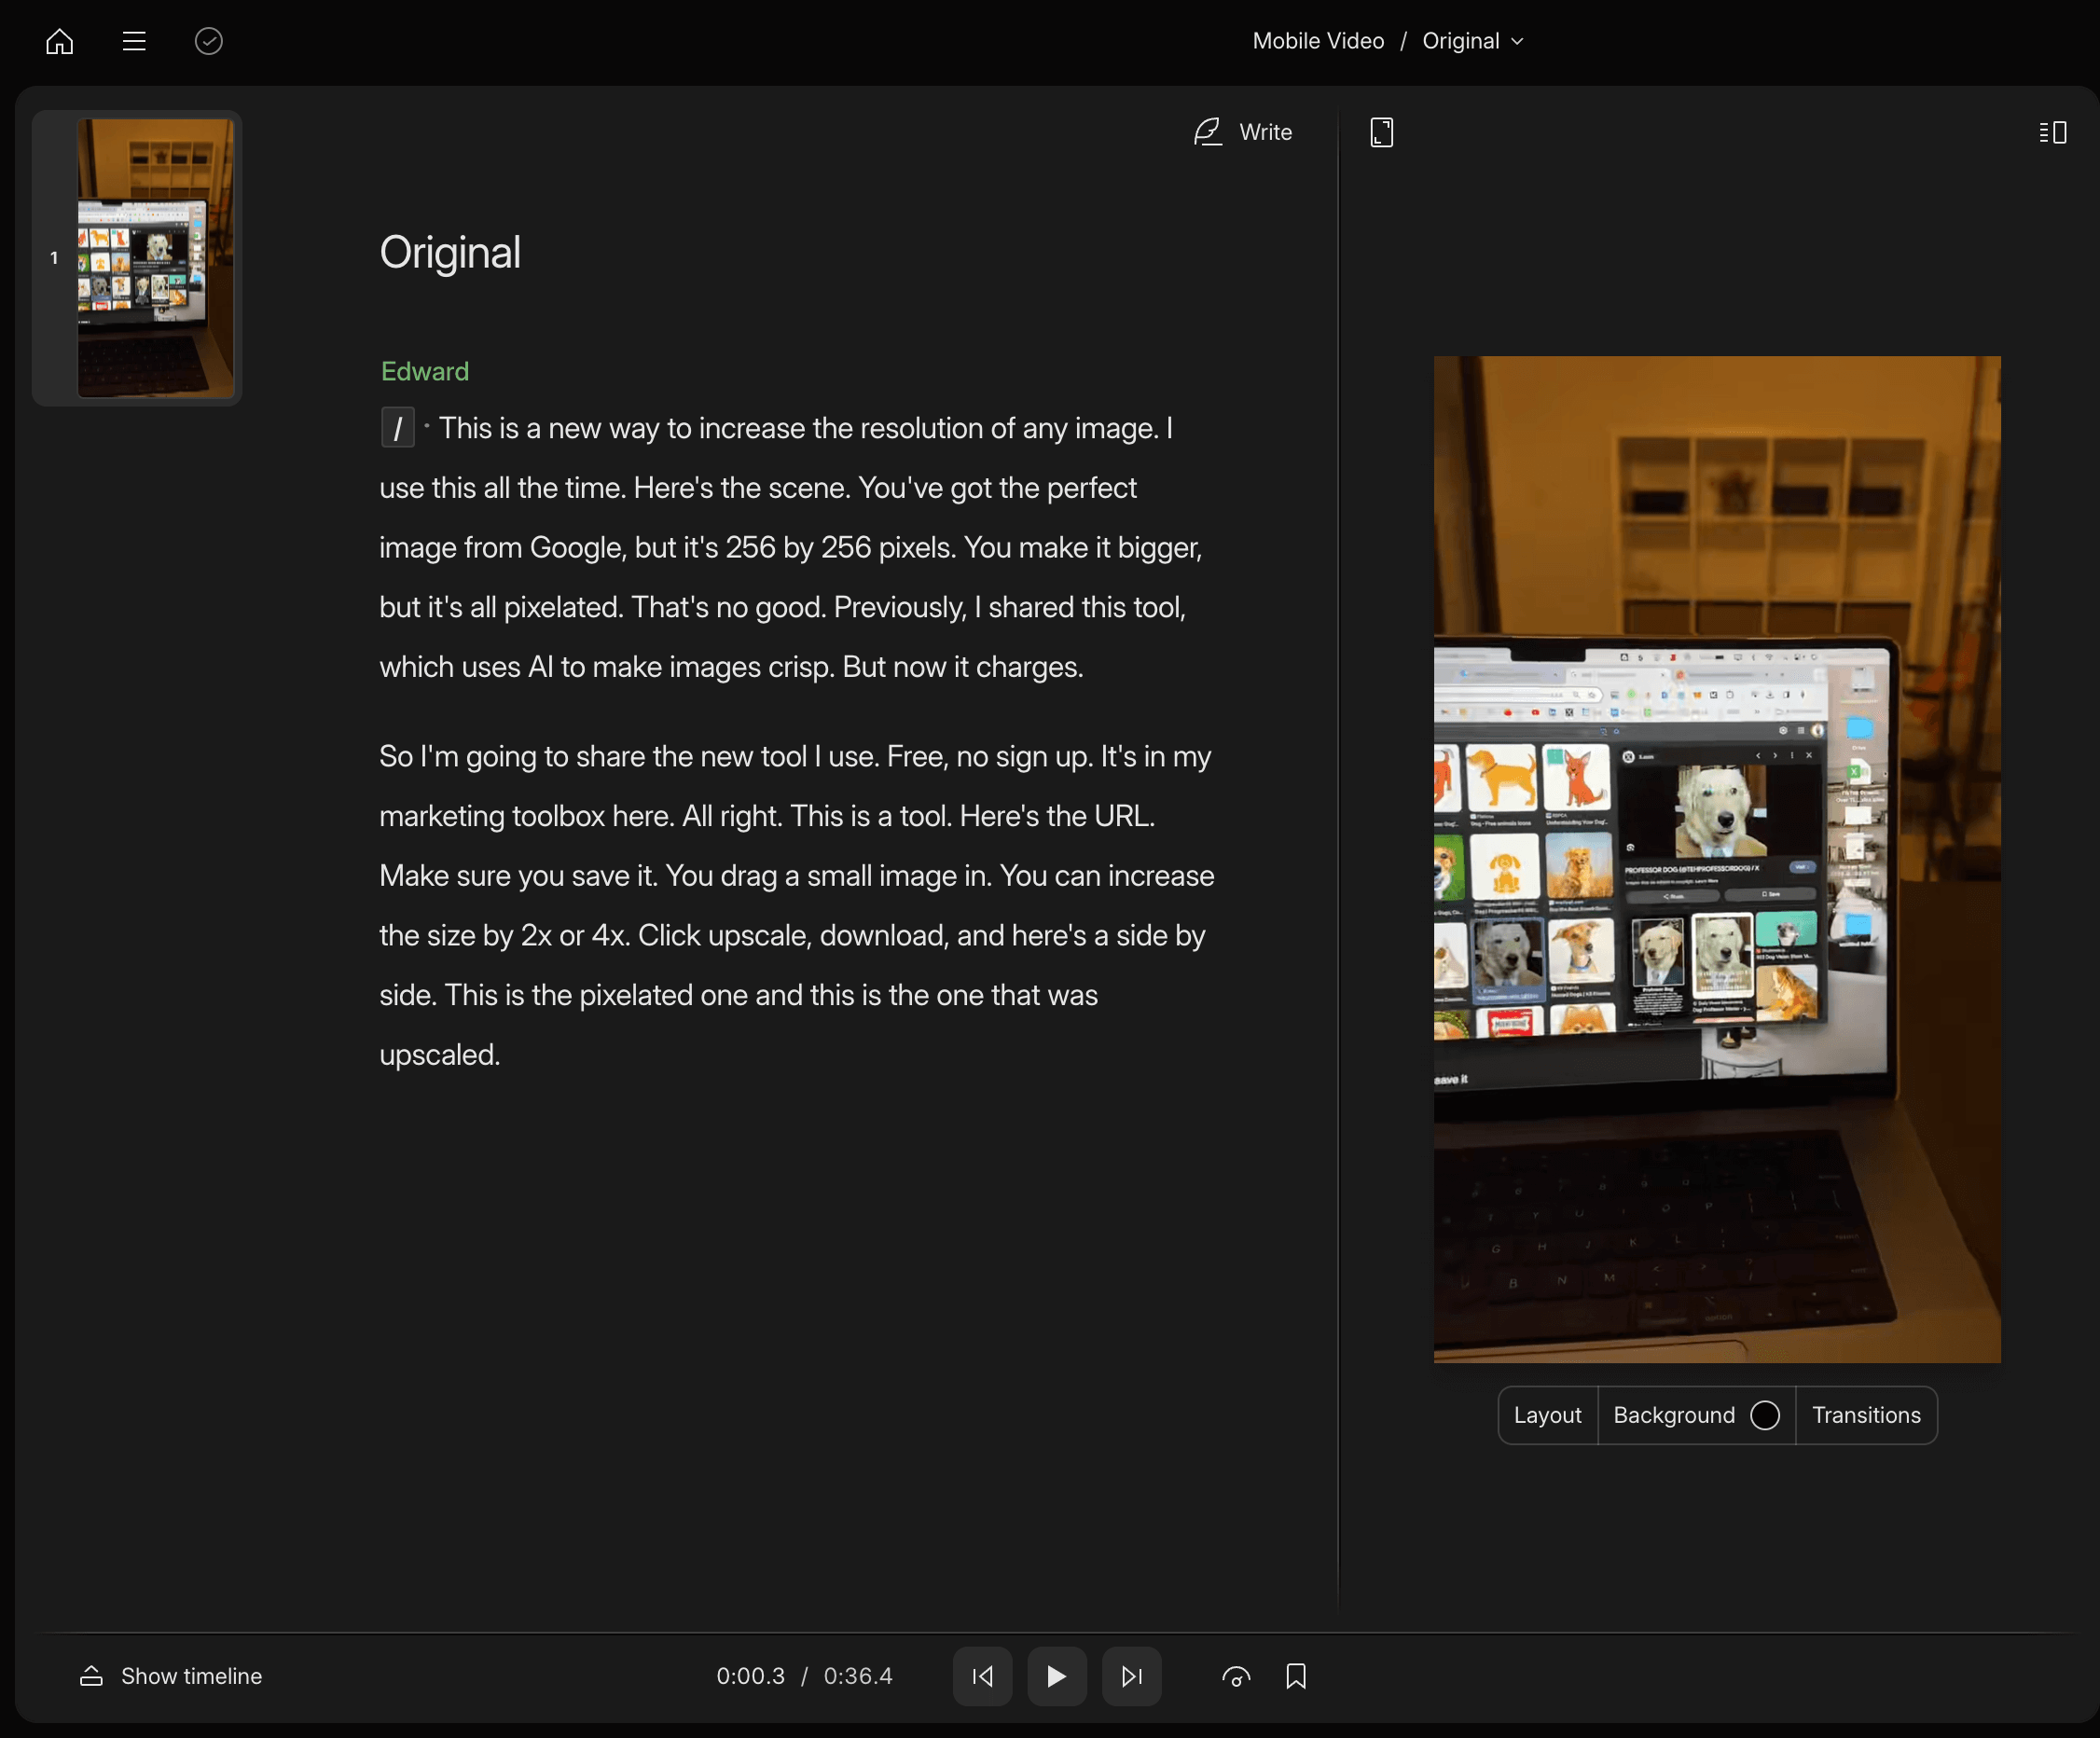Click the Background circle color swatch

(1763, 1414)
